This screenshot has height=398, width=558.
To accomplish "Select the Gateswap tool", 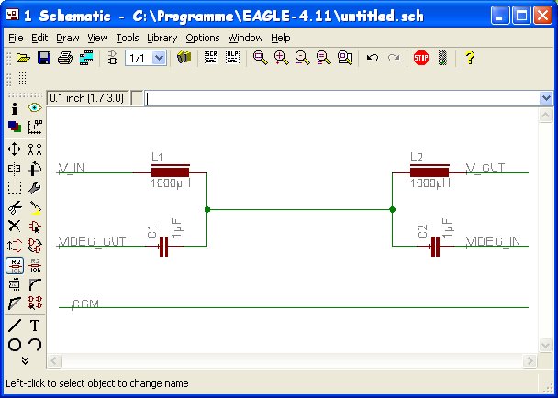I will 35,246.
